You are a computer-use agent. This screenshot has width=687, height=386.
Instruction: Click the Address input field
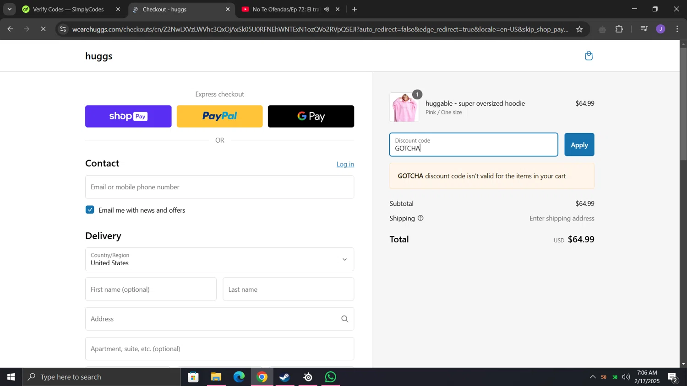(219, 319)
